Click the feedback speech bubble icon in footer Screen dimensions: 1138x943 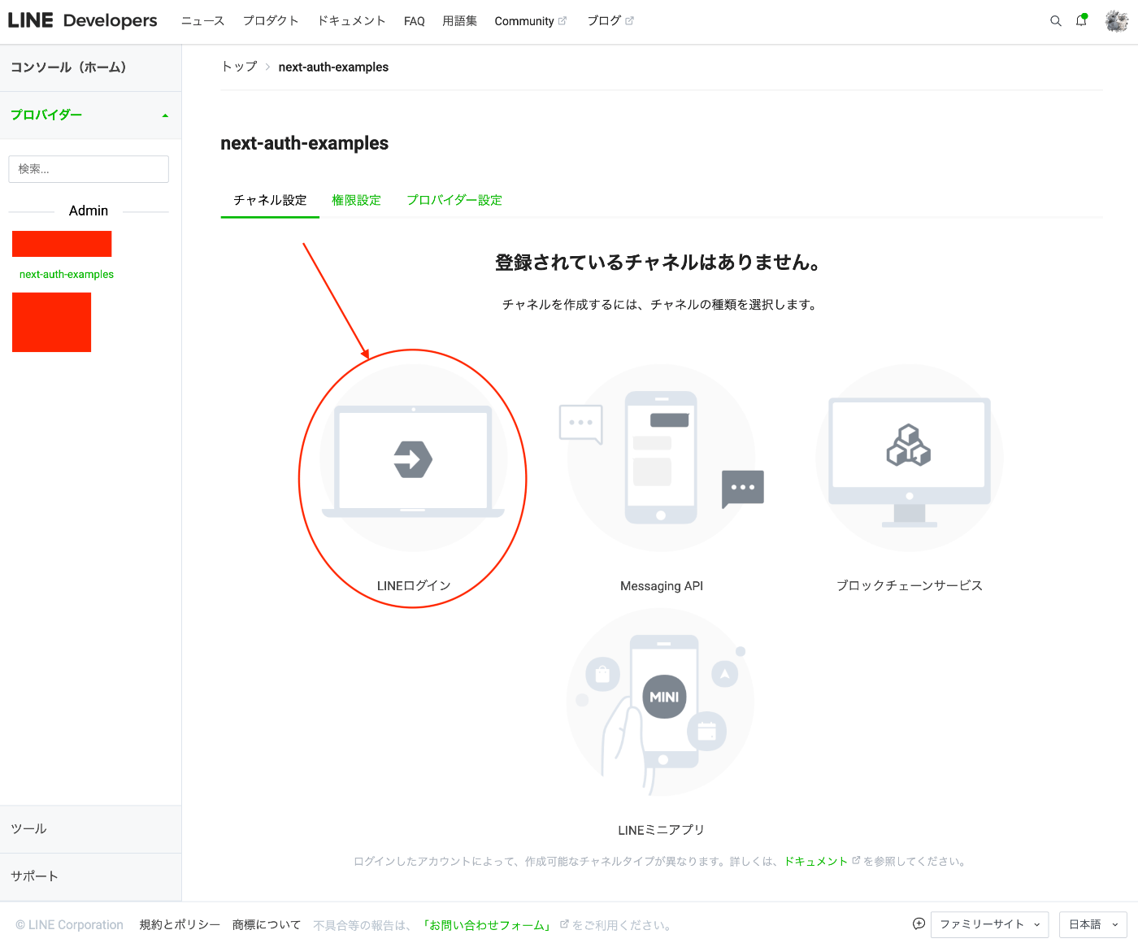coord(919,923)
